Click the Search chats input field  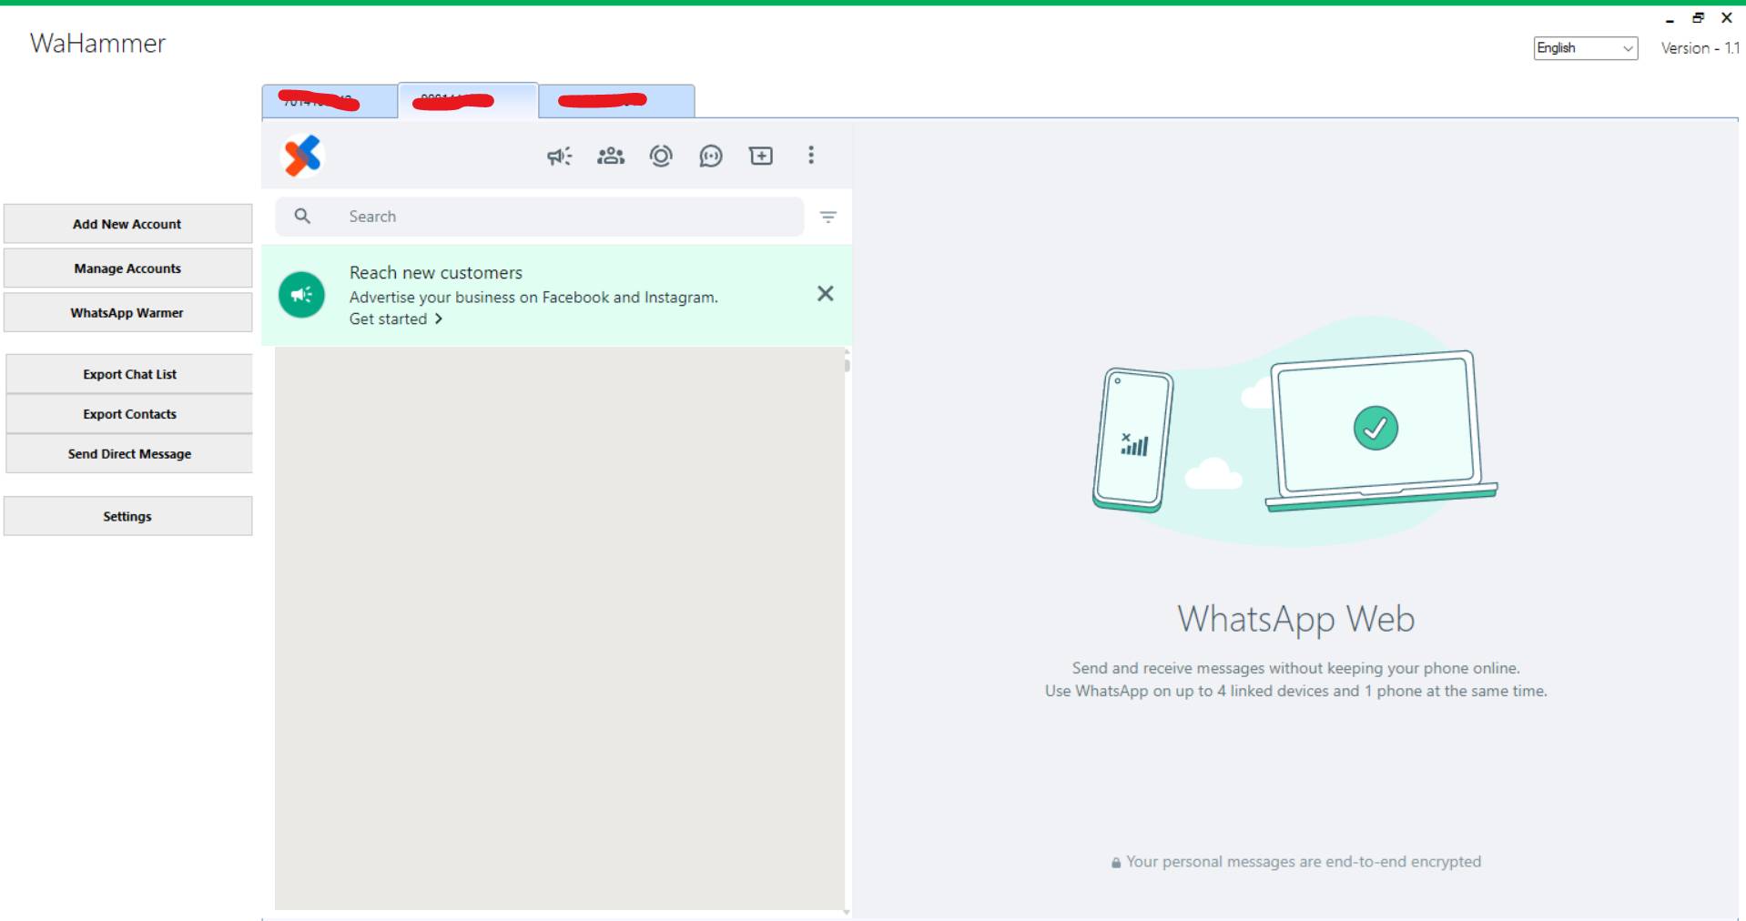[564, 217]
